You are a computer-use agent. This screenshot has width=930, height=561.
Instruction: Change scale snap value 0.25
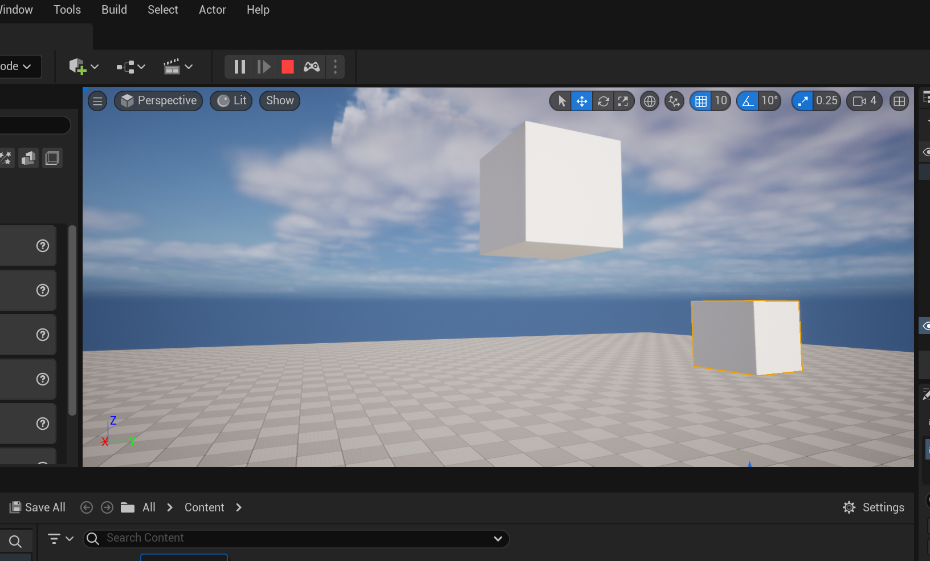pyautogui.click(x=827, y=101)
